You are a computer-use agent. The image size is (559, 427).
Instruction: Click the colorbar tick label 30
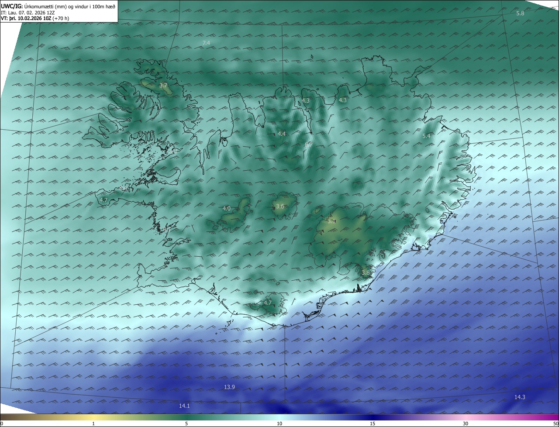point(466,424)
